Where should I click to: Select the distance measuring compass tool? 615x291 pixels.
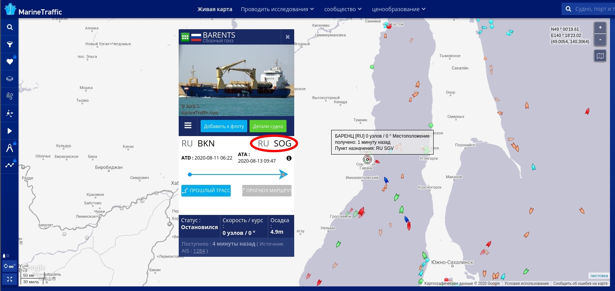pyautogui.click(x=10, y=148)
